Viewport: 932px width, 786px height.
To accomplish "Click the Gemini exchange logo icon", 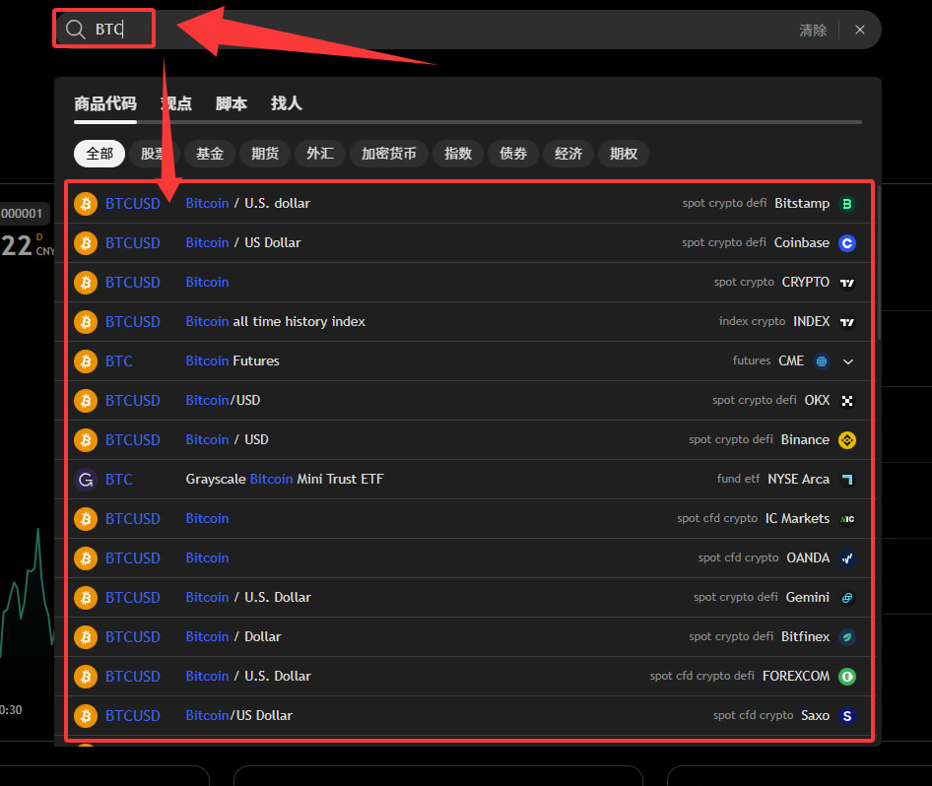I will click(847, 598).
